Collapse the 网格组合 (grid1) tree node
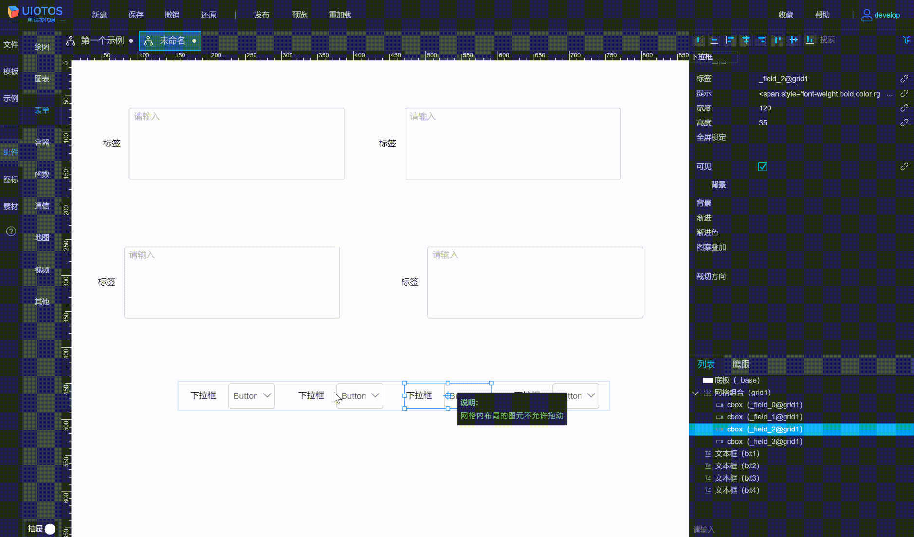Viewport: 914px width, 537px height. coord(695,393)
